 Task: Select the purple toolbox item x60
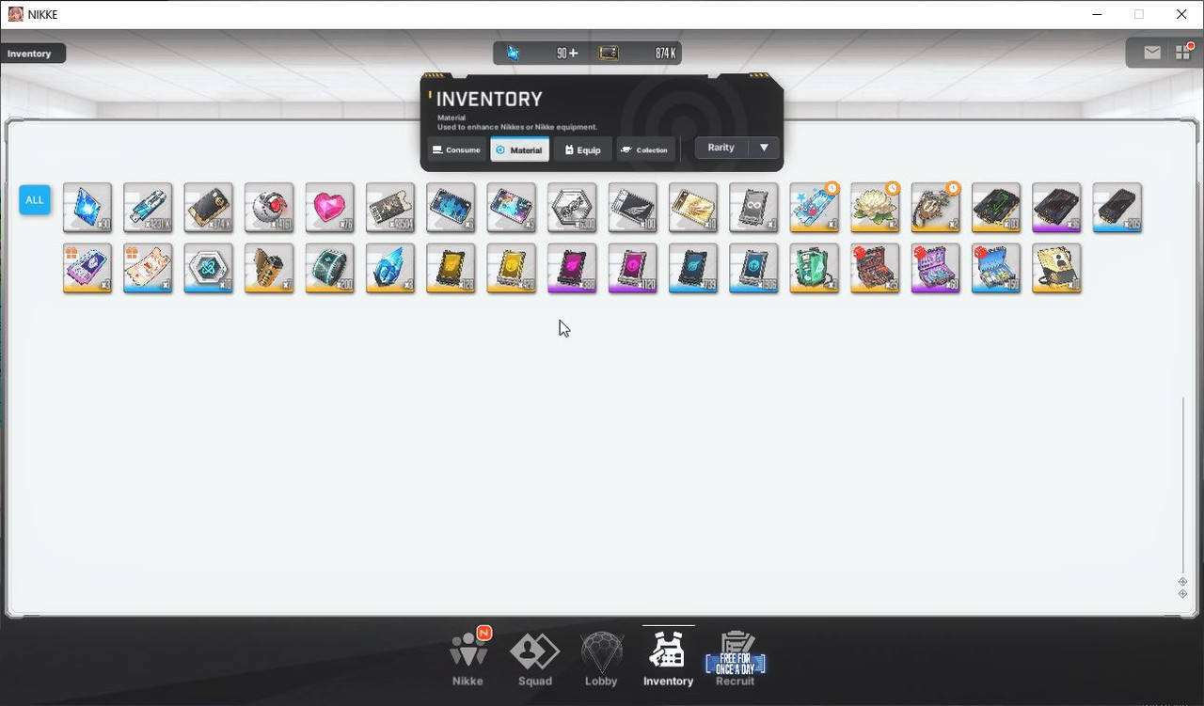tap(935, 268)
